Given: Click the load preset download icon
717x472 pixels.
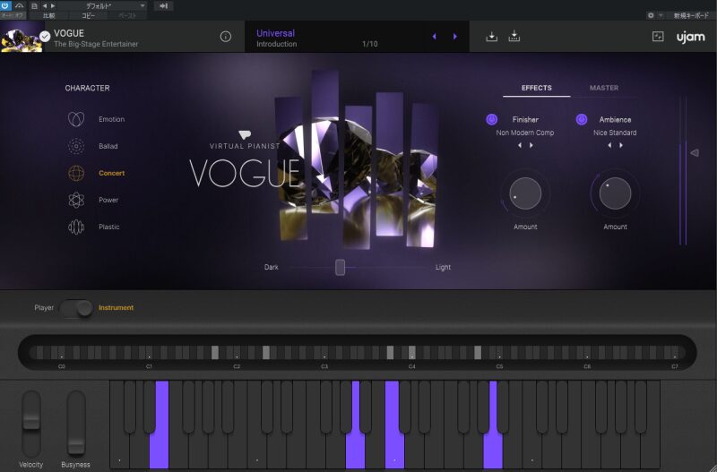Looking at the screenshot, I should tap(491, 37).
